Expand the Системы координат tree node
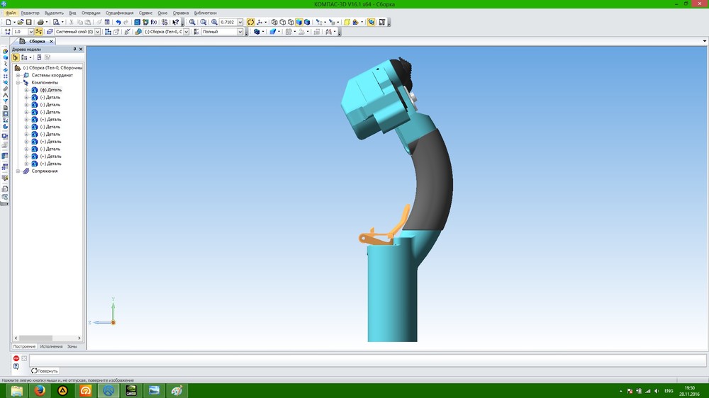Viewport: 709px width, 398px height. coord(18,75)
